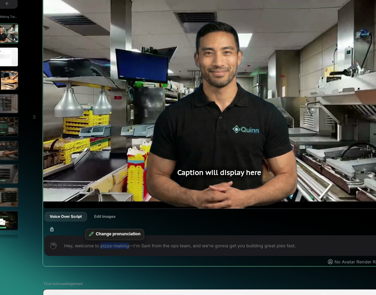
Task: Click the person badge on the first thumbnail
Action: click(x=14, y=39)
